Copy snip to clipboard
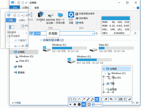Screen dimensions: 141x108 [125, 99]
